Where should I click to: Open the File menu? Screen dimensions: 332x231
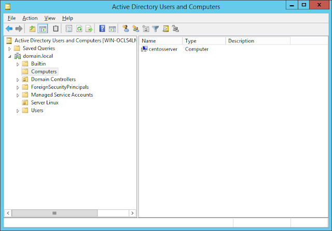pyautogui.click(x=11, y=18)
